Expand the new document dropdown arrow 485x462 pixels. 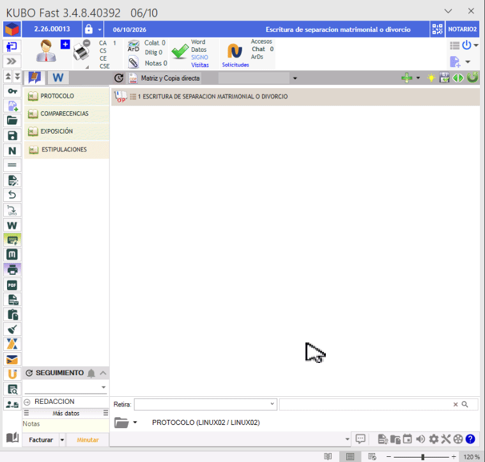(x=468, y=62)
